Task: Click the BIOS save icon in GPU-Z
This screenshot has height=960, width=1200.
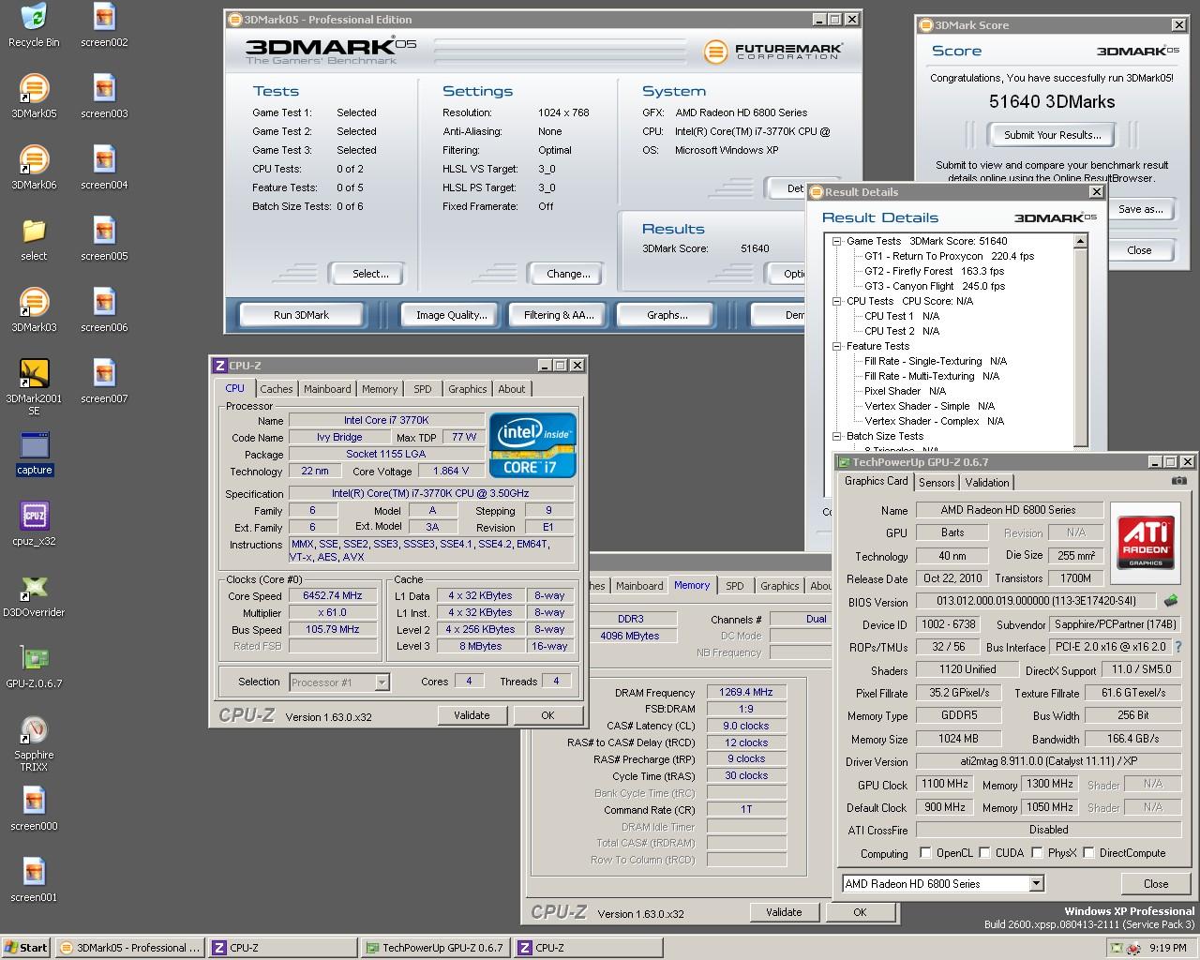Action: point(1171,601)
